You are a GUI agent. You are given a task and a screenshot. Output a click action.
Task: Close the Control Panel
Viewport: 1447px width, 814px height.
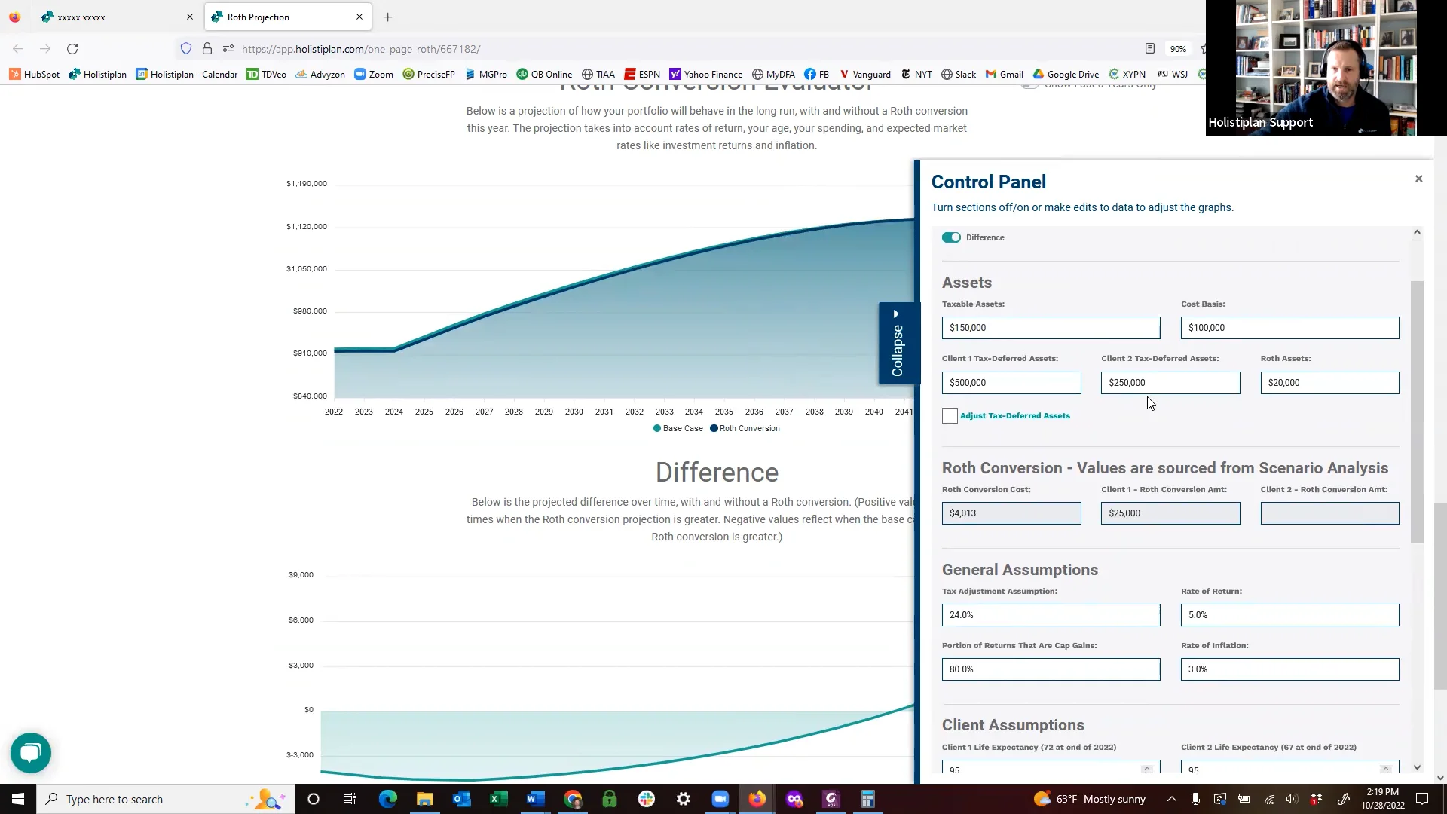(x=1419, y=179)
